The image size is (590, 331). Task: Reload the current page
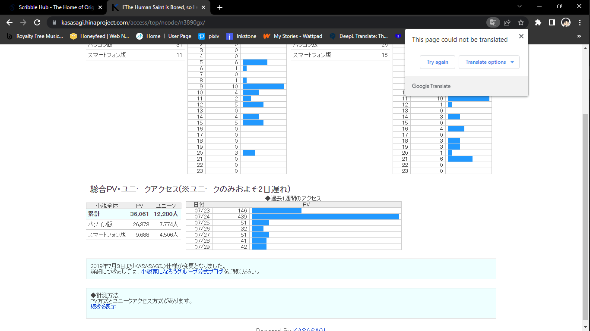coord(37,22)
